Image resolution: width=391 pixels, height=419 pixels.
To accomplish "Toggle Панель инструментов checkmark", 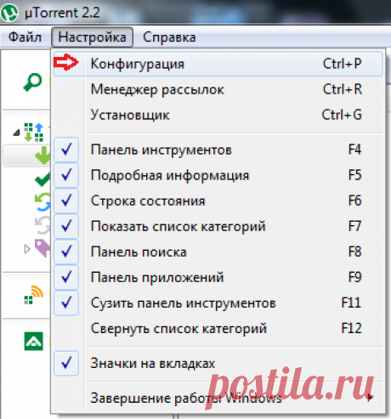I will pos(66,150).
